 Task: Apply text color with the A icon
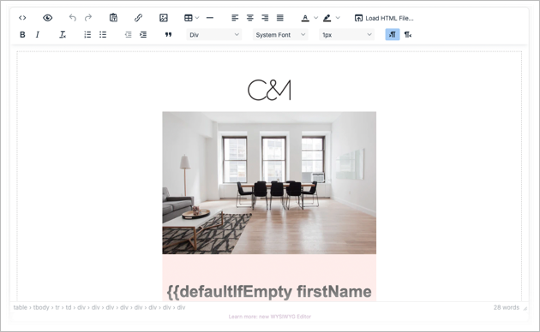(305, 18)
